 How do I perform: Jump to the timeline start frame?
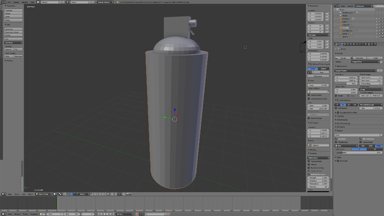pyautogui.click(x=99, y=214)
